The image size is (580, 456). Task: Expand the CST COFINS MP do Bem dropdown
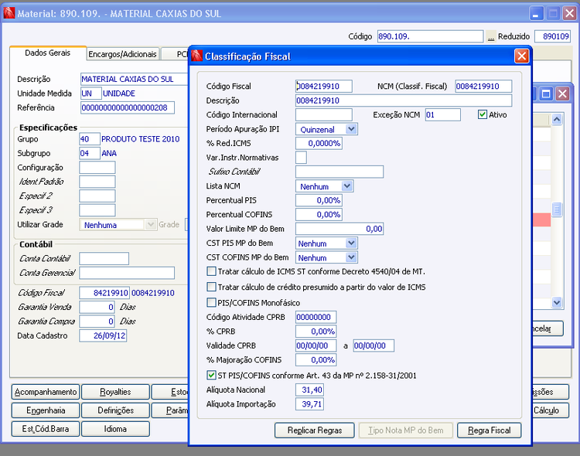tap(351, 257)
